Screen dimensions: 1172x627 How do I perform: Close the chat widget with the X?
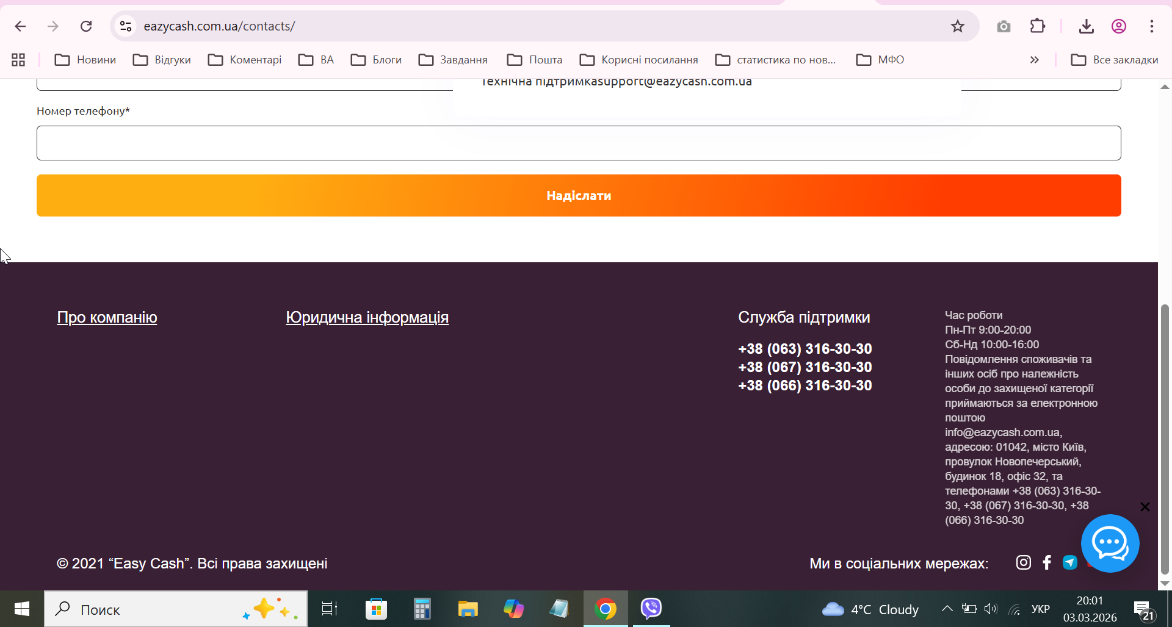point(1145,507)
